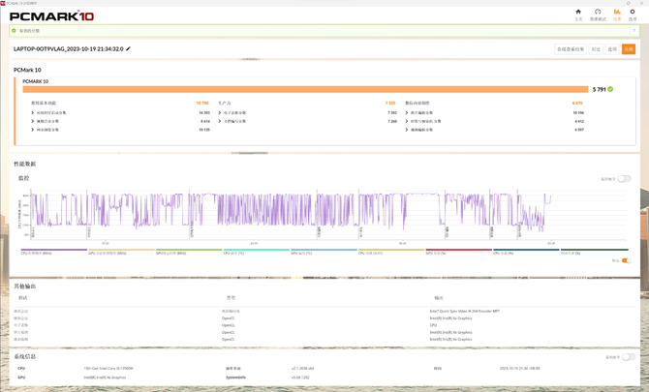Click the Options button beside Compare
649x392 pixels.
click(x=612, y=49)
